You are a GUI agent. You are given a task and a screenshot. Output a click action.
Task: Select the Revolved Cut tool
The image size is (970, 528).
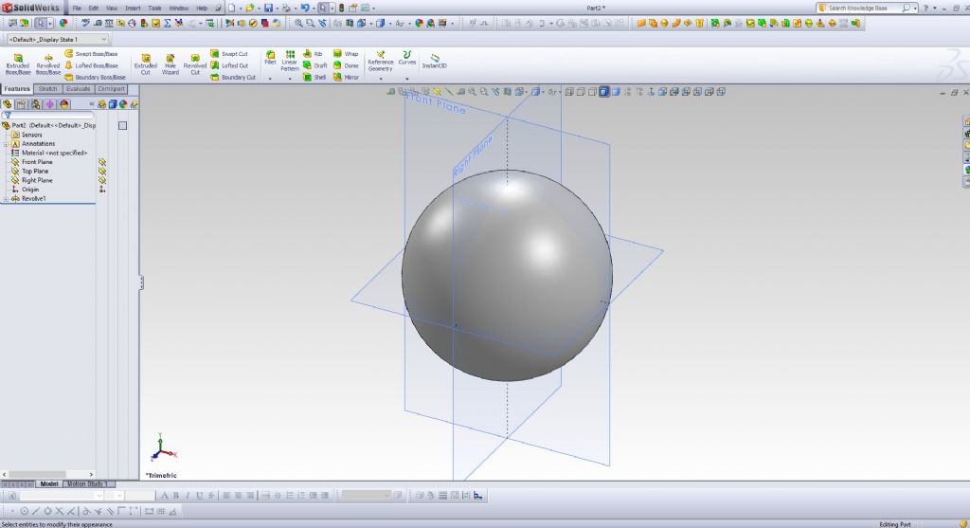point(195,64)
